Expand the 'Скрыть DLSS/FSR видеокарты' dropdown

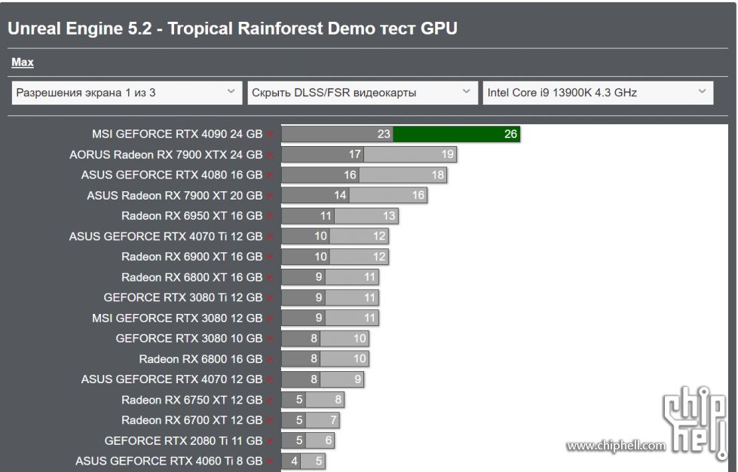pyautogui.click(x=363, y=93)
